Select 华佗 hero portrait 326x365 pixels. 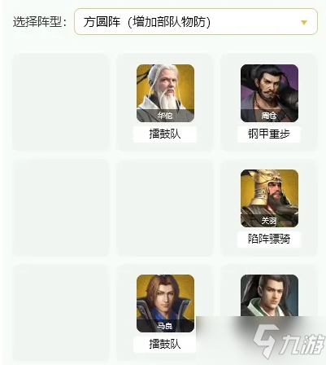pyautogui.click(x=165, y=93)
